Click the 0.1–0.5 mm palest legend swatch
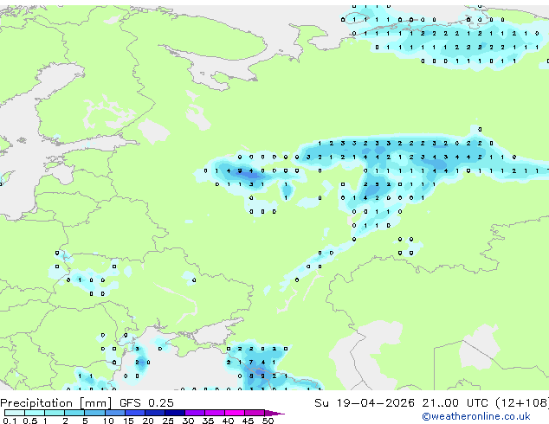This screenshot has height=424, width=549. [x=15, y=413]
